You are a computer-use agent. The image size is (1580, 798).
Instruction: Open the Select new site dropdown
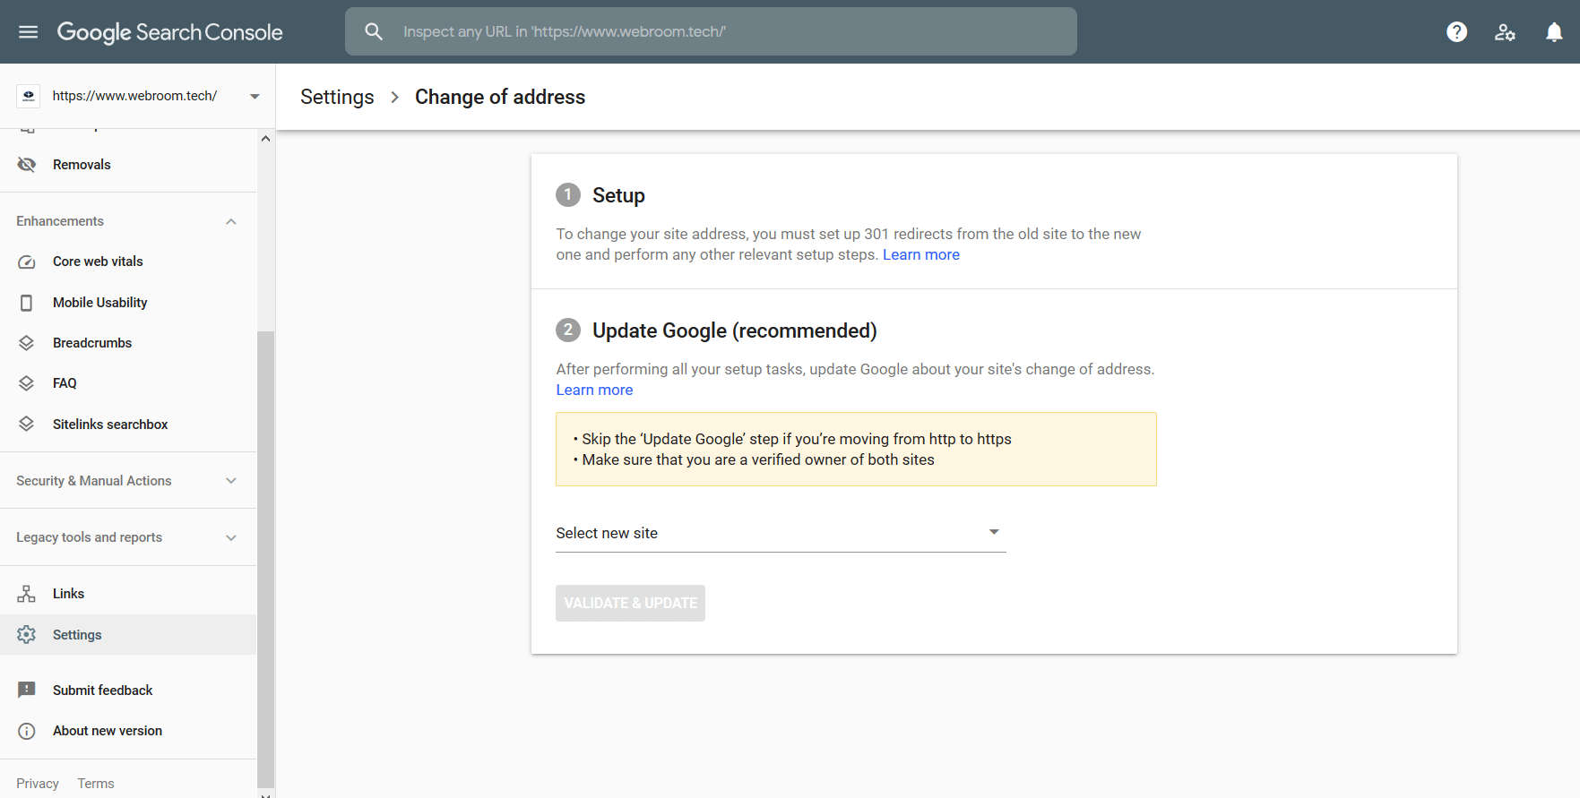point(781,533)
